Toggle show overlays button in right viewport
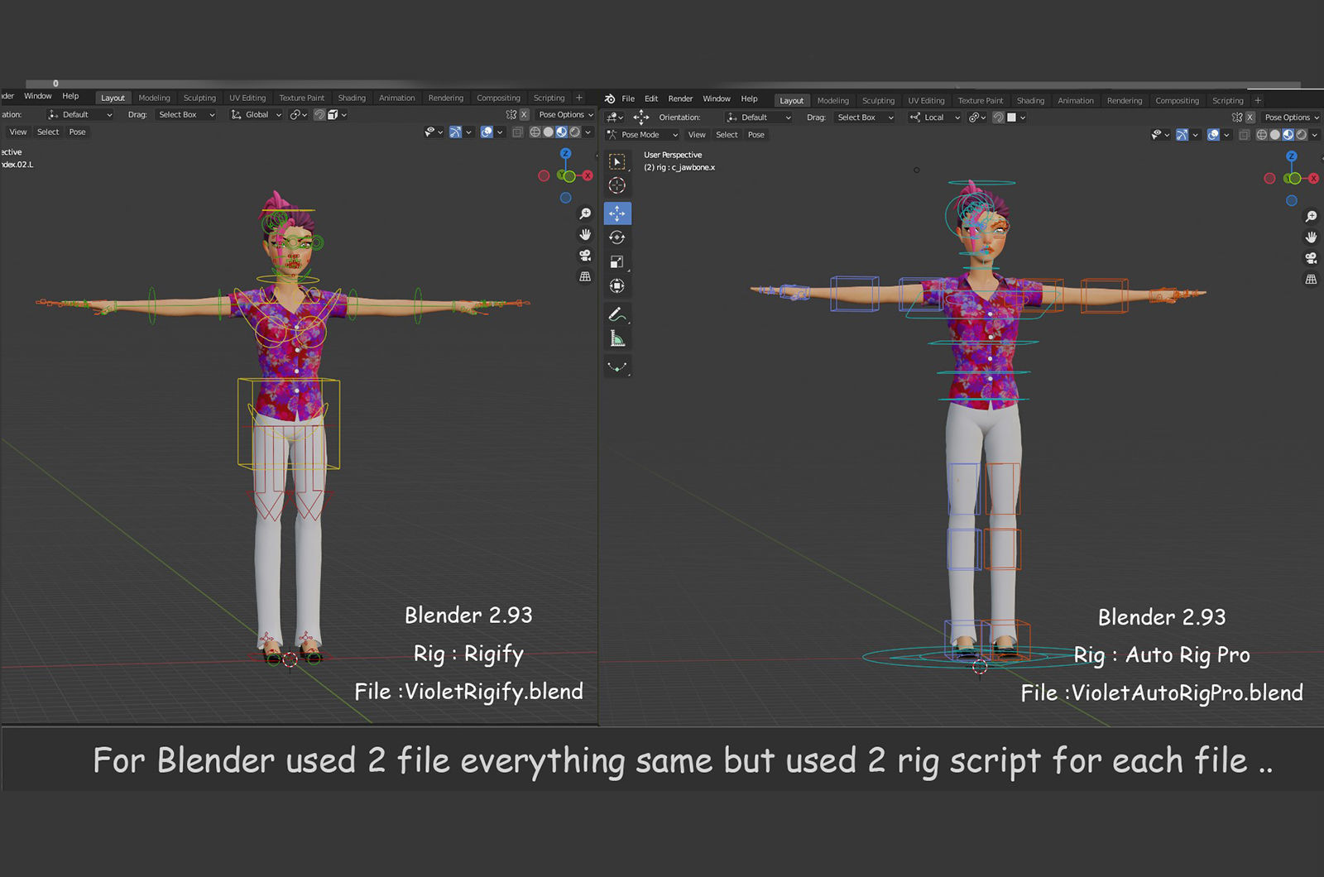 coord(1213,135)
